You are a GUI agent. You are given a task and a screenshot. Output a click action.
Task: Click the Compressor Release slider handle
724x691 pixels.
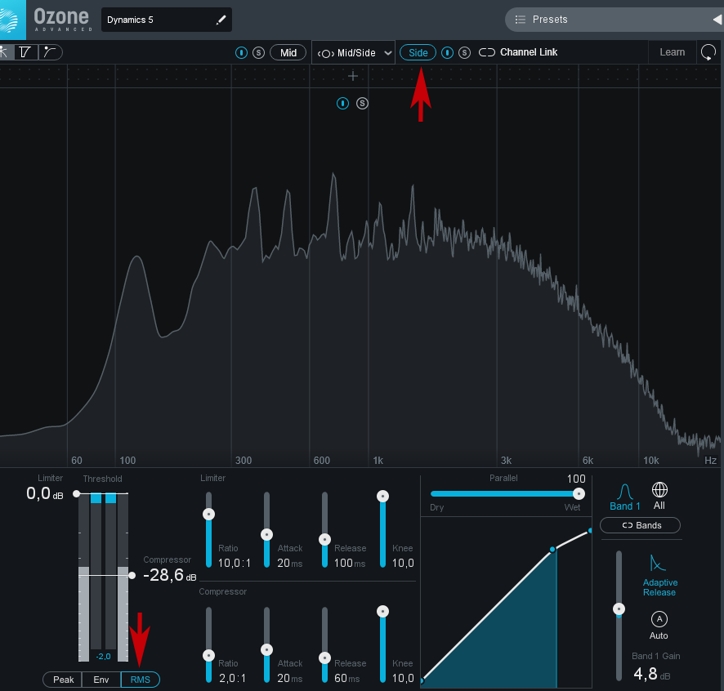324,658
